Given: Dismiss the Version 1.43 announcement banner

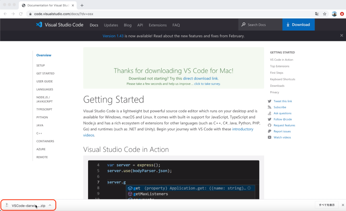Looking at the screenshot, I should tap(342, 35).
